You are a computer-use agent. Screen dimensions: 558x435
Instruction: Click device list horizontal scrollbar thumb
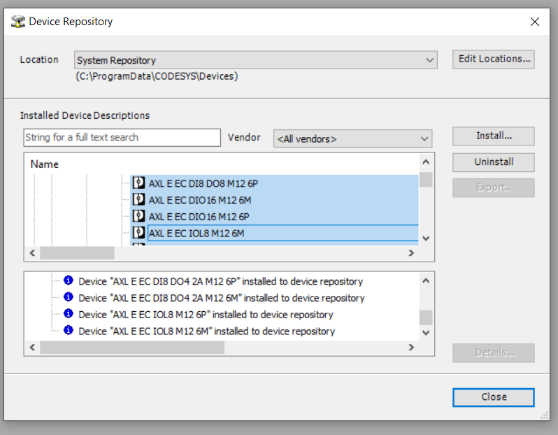tap(77, 253)
